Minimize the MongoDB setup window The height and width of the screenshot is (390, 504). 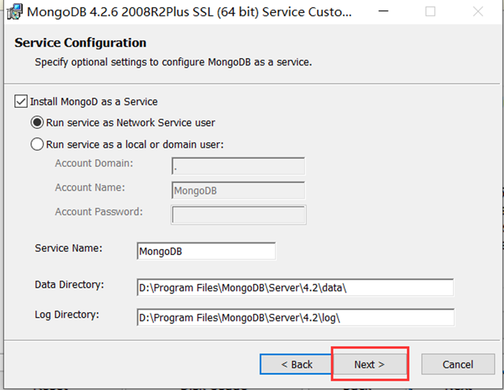tap(384, 11)
